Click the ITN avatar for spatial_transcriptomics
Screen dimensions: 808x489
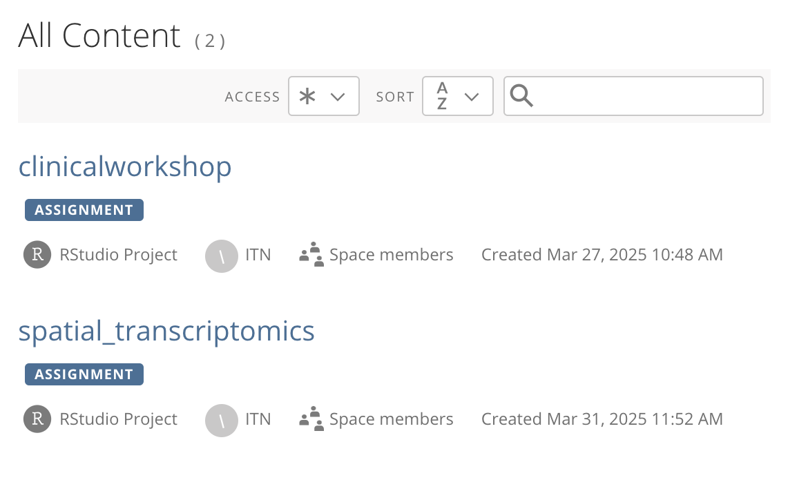[222, 421]
